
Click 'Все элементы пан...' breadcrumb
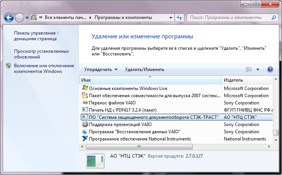[65, 17]
